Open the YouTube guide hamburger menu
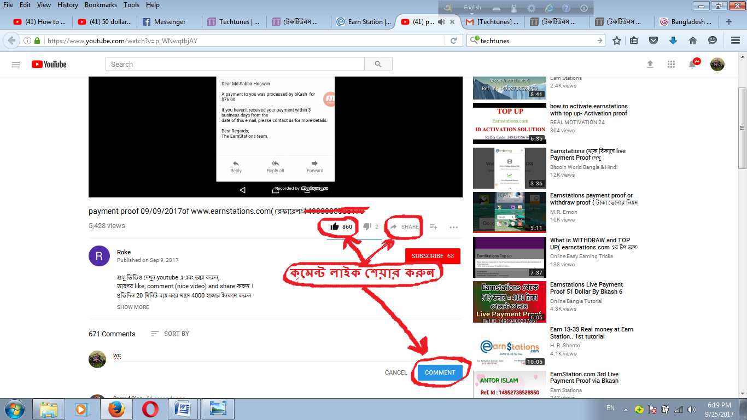Screen dimensions: 747x420 tap(16, 65)
